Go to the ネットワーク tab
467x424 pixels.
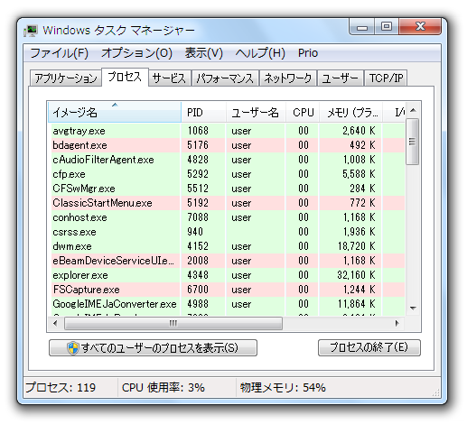click(288, 78)
